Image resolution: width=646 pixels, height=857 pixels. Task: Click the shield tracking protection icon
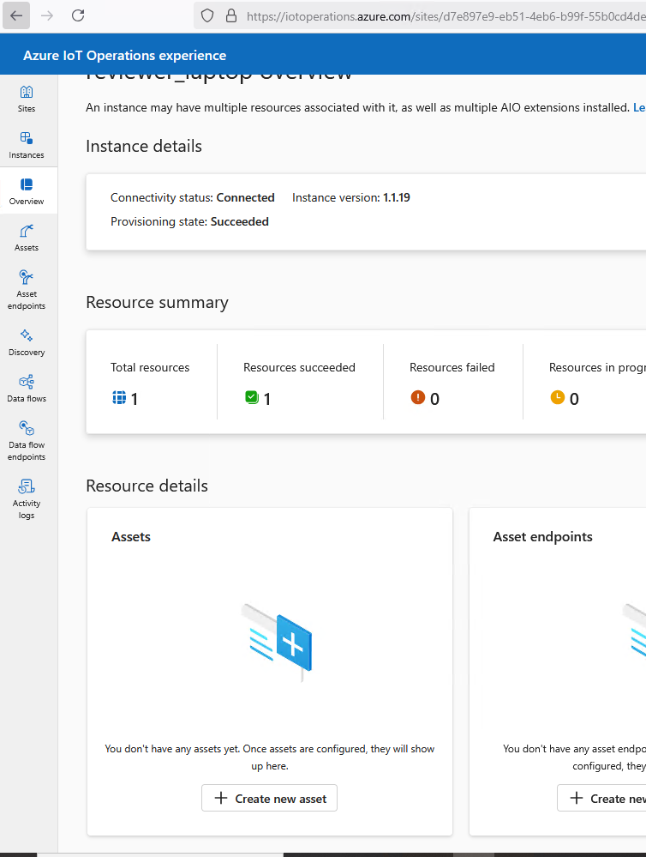[207, 15]
